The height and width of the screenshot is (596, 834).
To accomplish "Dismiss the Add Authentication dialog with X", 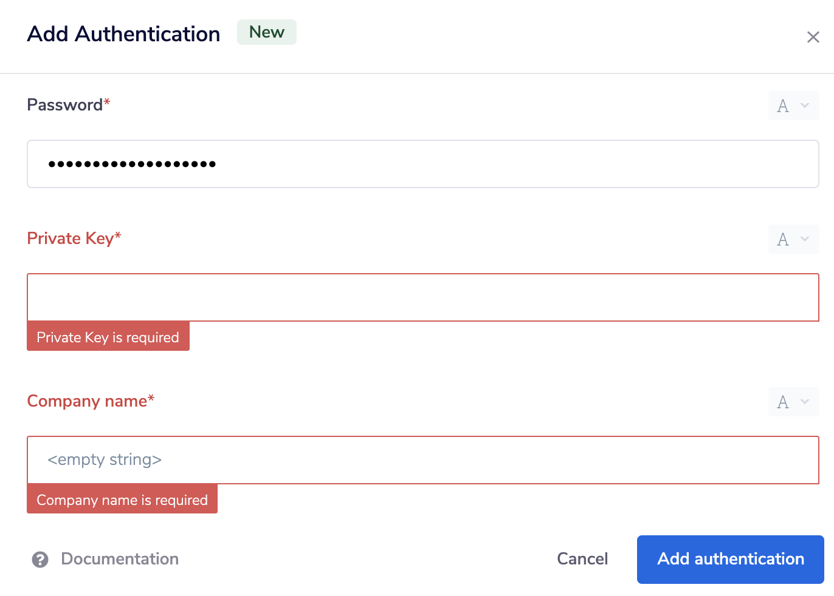I will 813,37.
